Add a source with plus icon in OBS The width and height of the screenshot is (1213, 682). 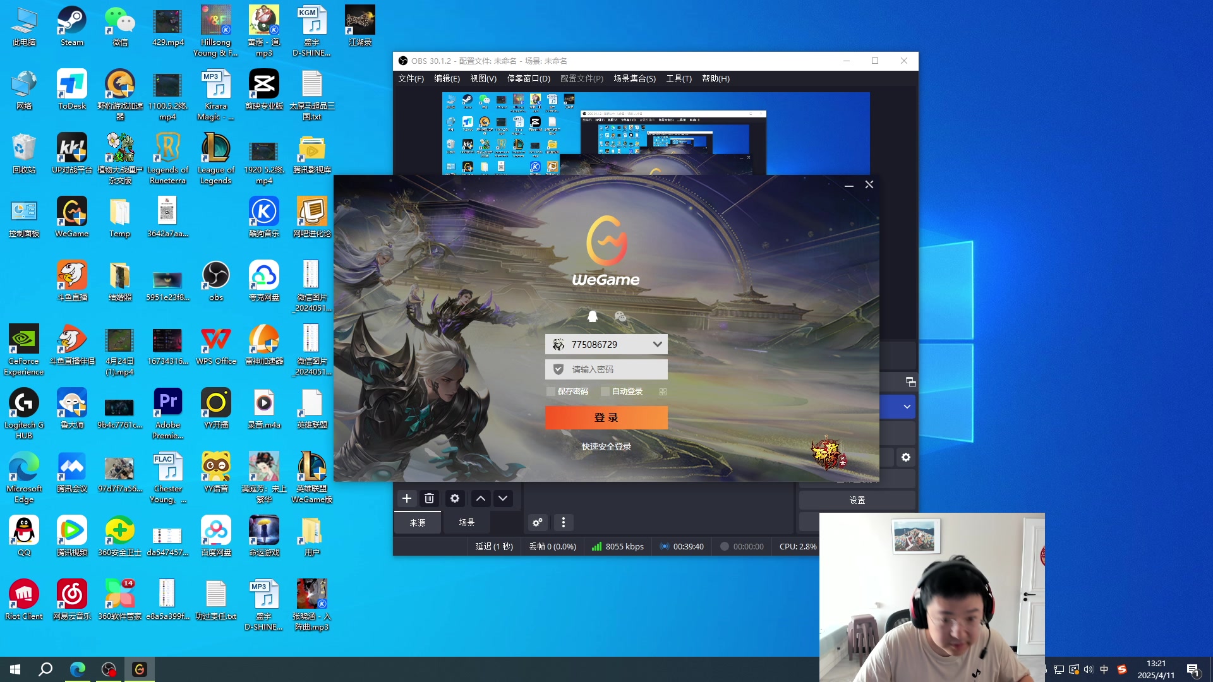[407, 498]
